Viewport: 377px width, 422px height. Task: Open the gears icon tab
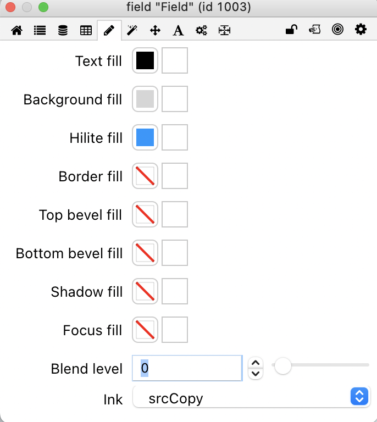(x=201, y=31)
